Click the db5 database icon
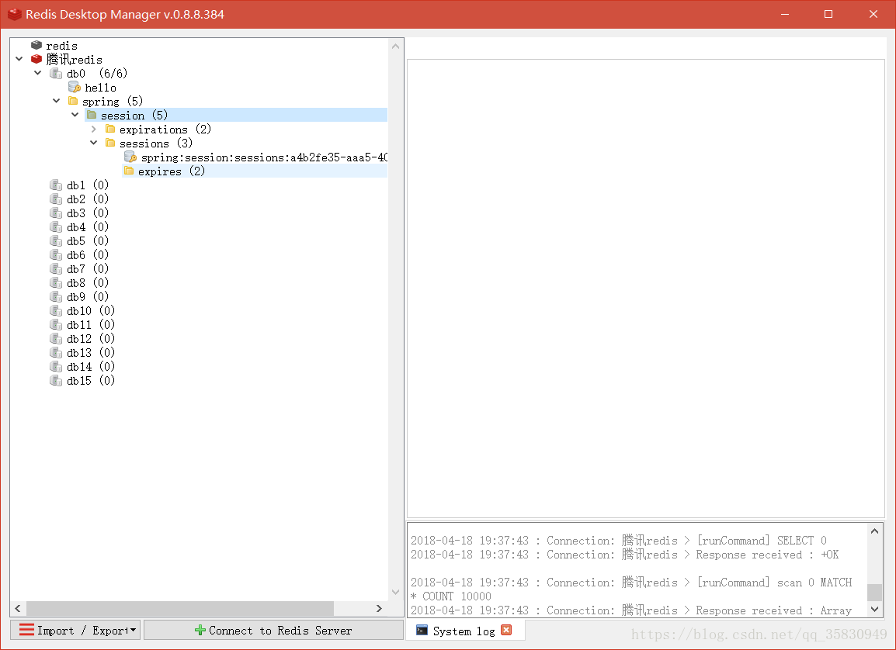The image size is (896, 650). click(x=56, y=240)
